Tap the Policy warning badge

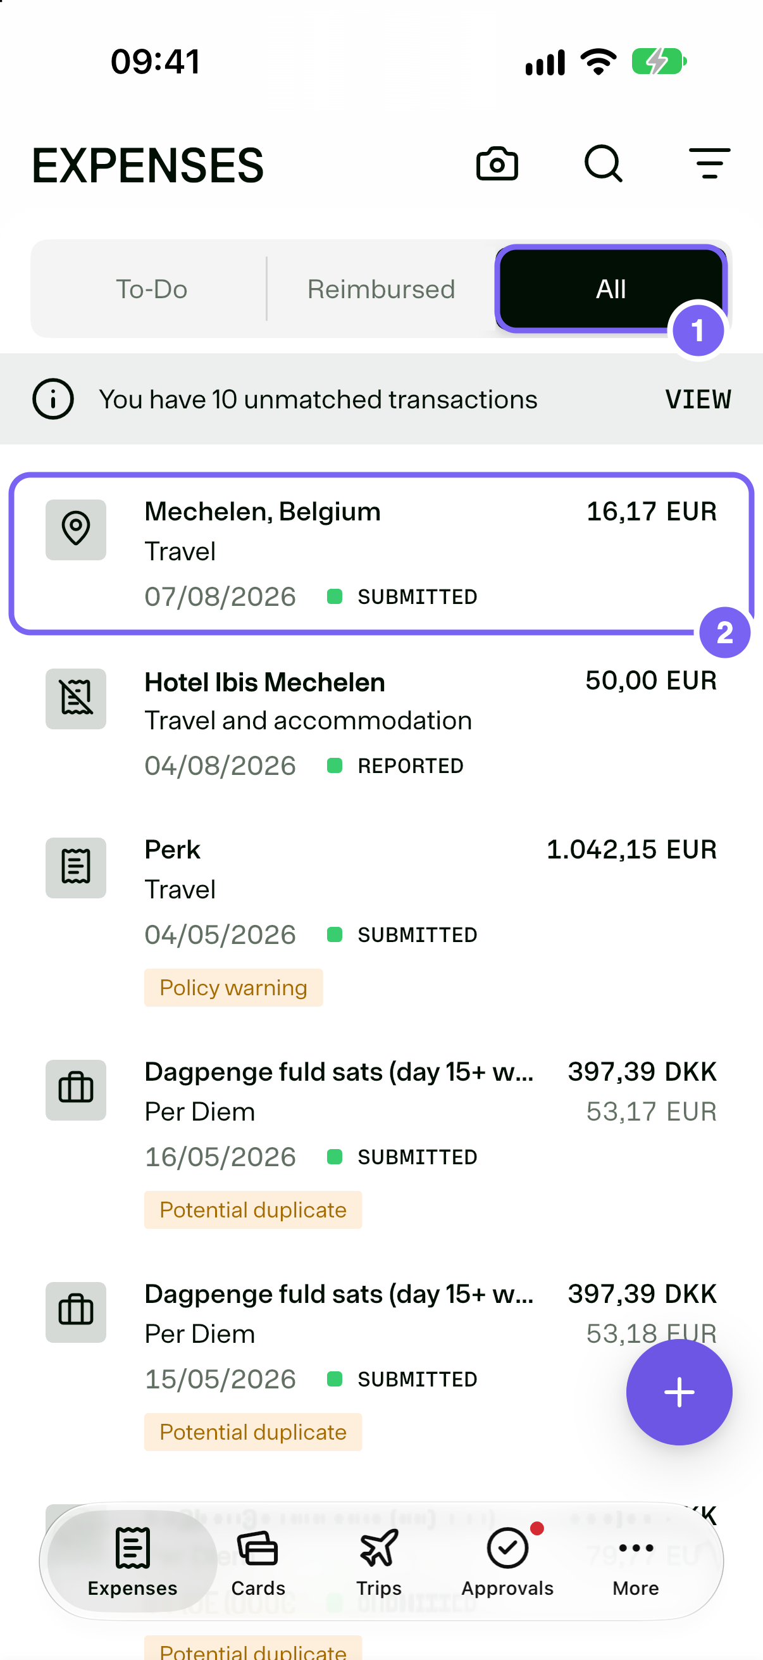[233, 987]
